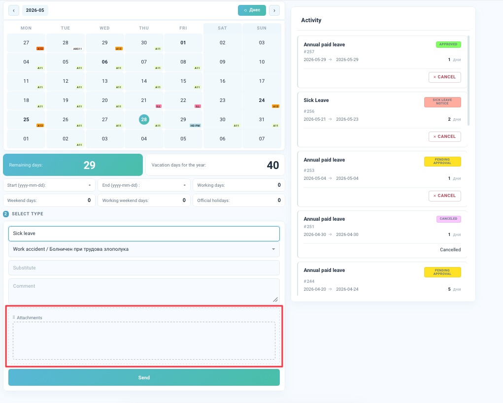Viewport: 503px width, 403px height.
Task: Click the Днес today button
Action: click(x=252, y=10)
